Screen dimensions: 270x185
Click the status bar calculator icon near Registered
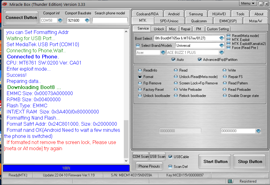coord(230,181)
